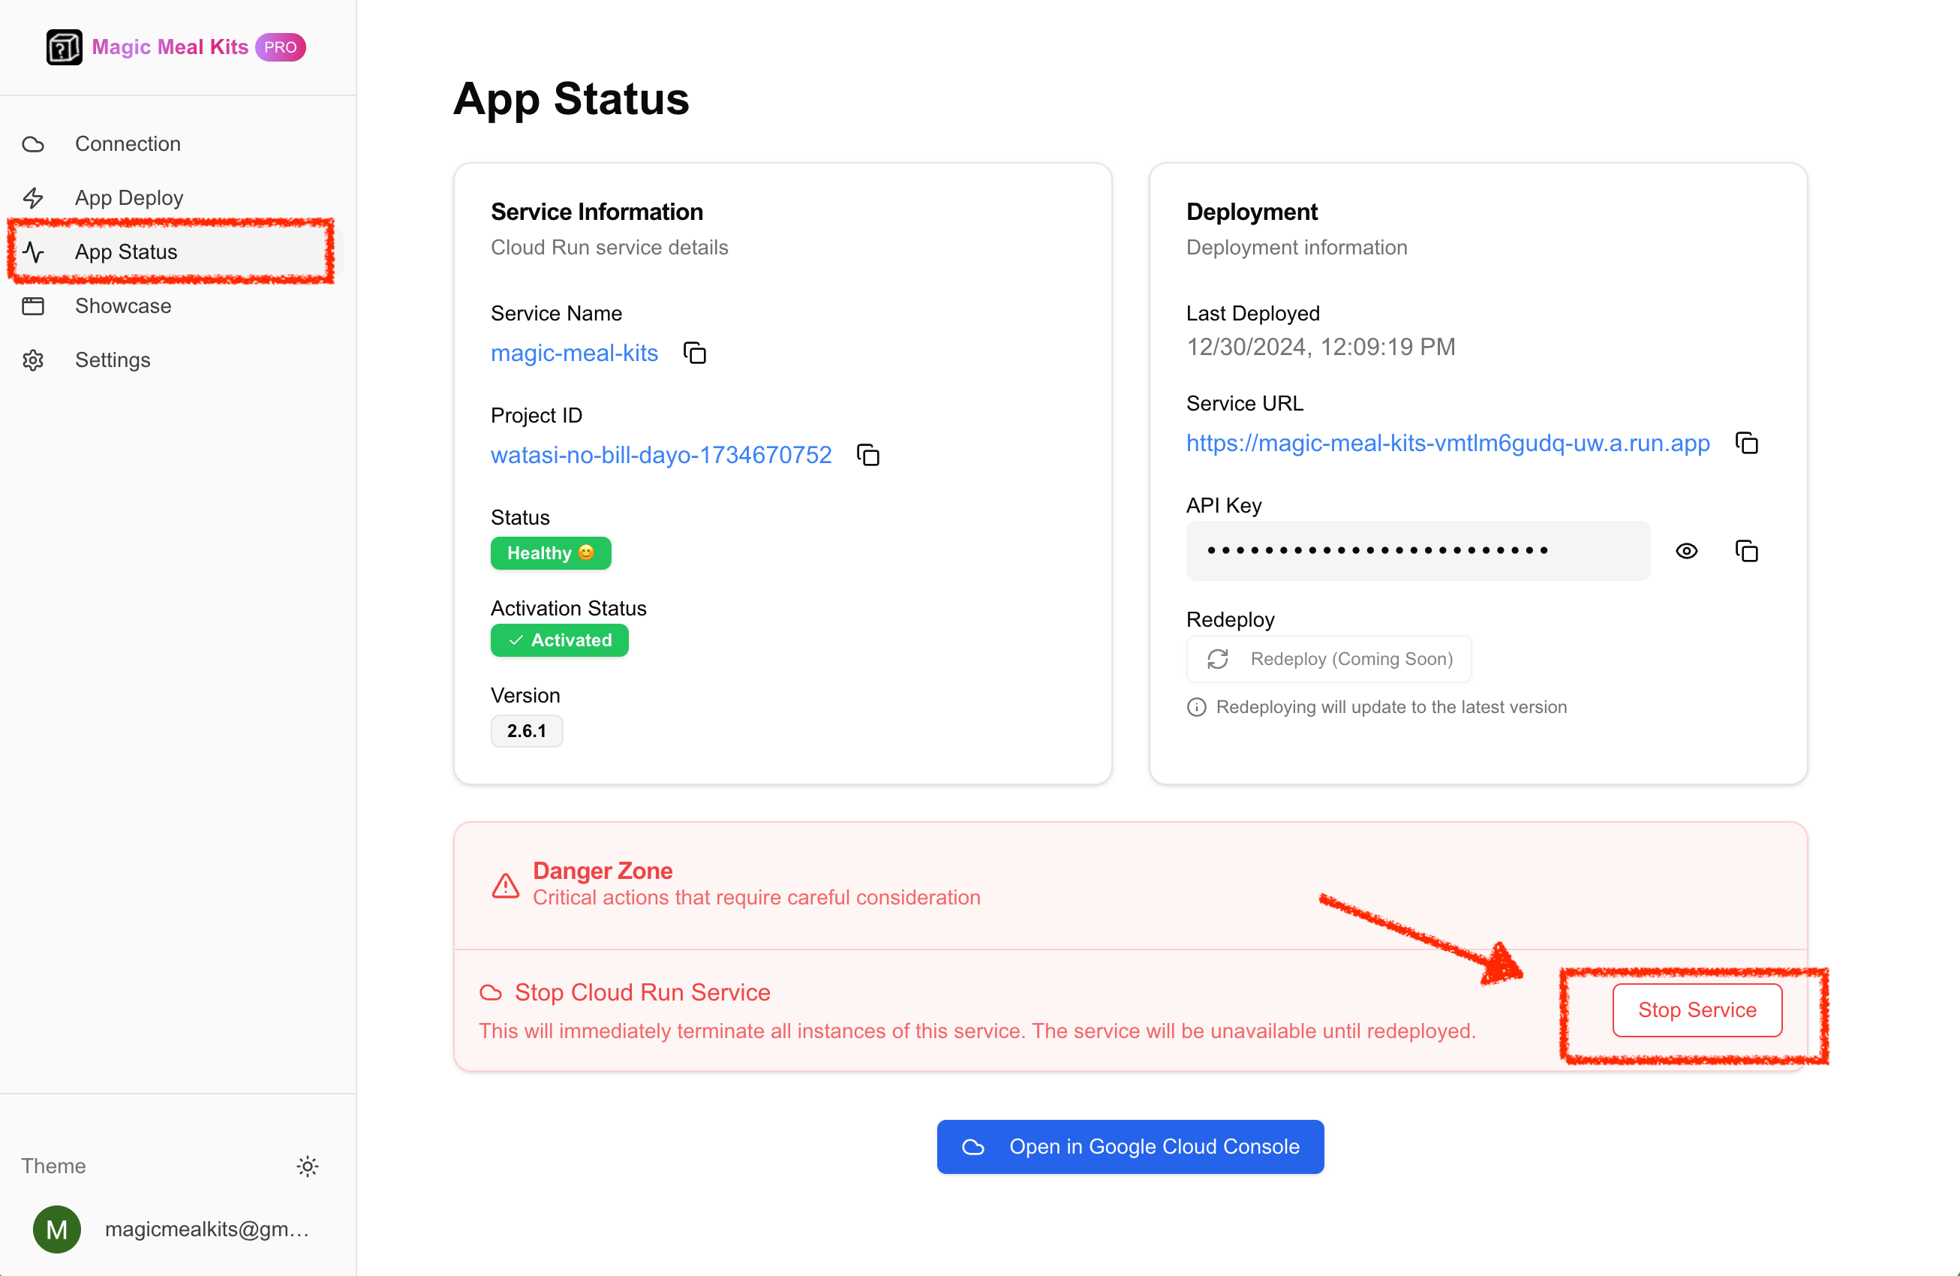The image size is (1960, 1276).
Task: Click the Magic Meal Kits brand title
Action: (x=170, y=47)
